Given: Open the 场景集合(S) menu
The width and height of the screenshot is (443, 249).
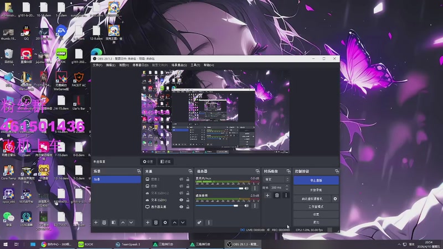Looking at the screenshot, I should coord(179,65).
